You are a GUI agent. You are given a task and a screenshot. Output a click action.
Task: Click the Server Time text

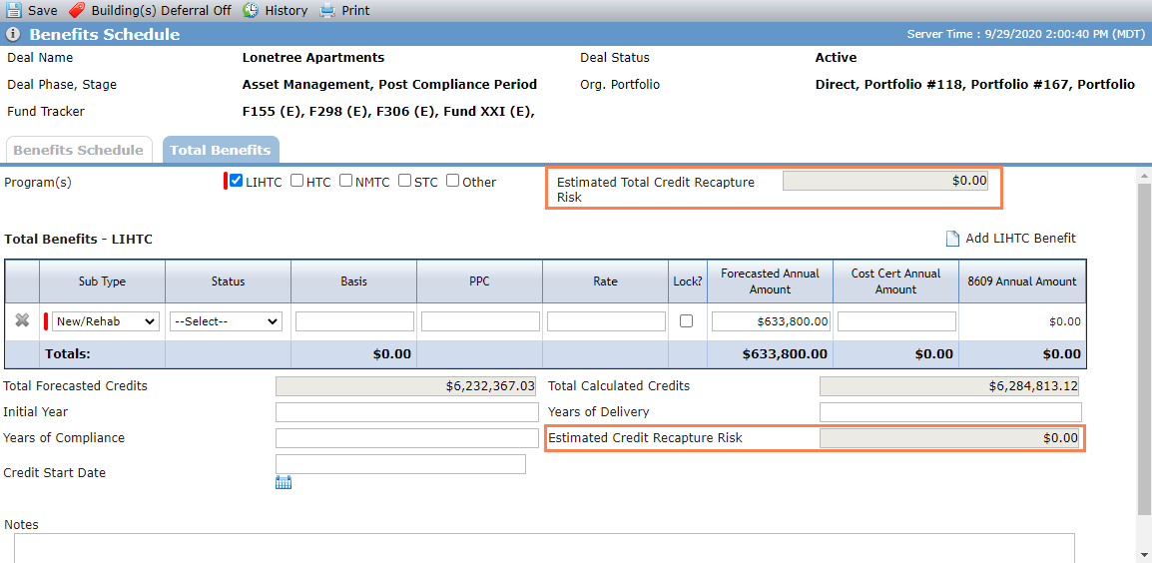(1025, 35)
